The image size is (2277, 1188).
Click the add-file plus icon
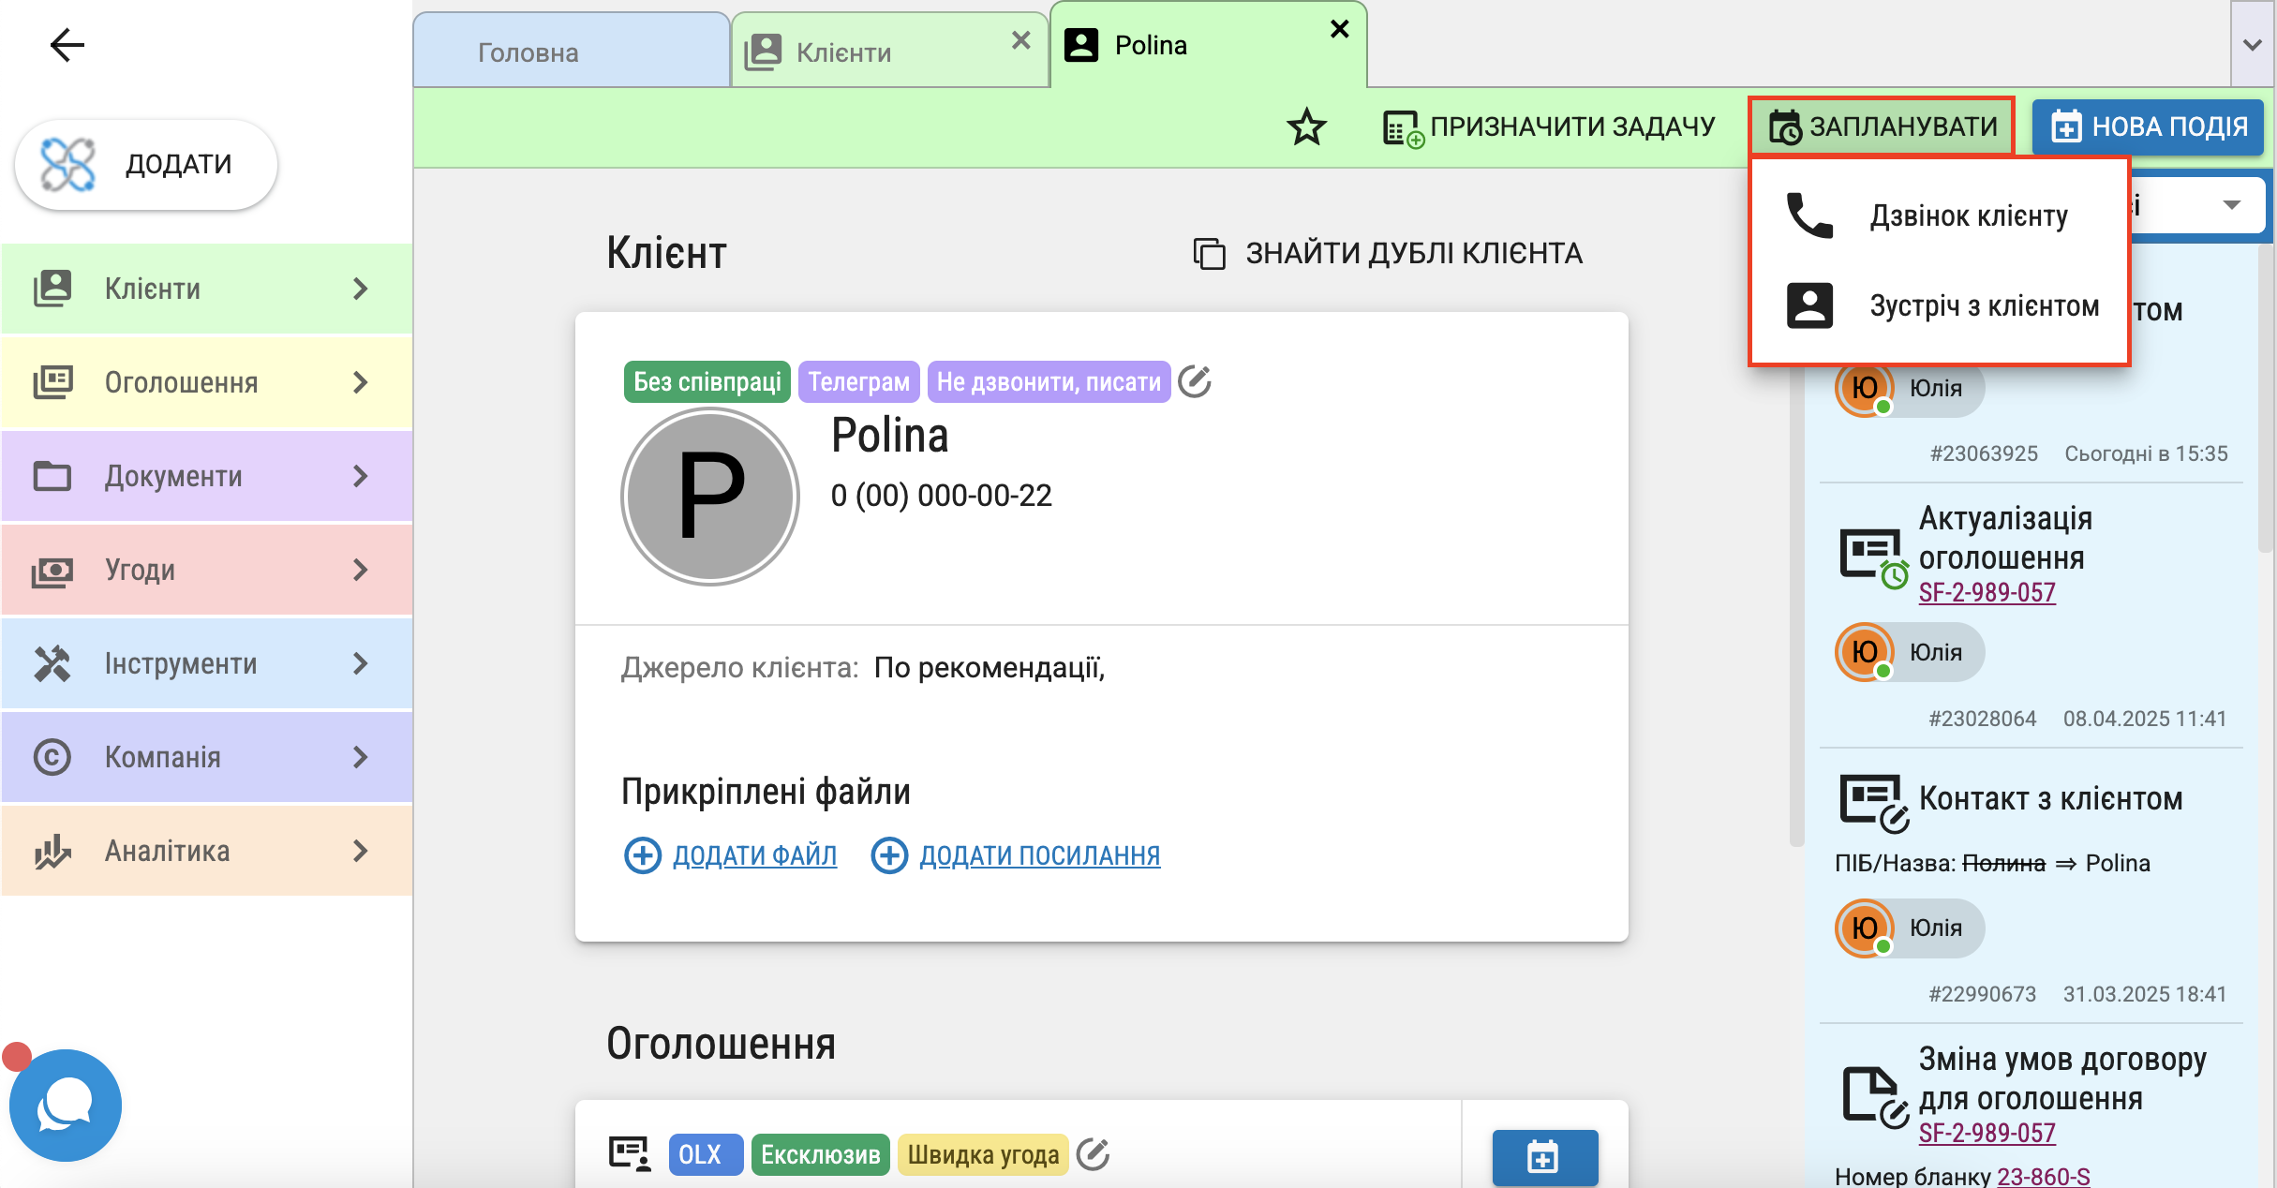(x=643, y=854)
